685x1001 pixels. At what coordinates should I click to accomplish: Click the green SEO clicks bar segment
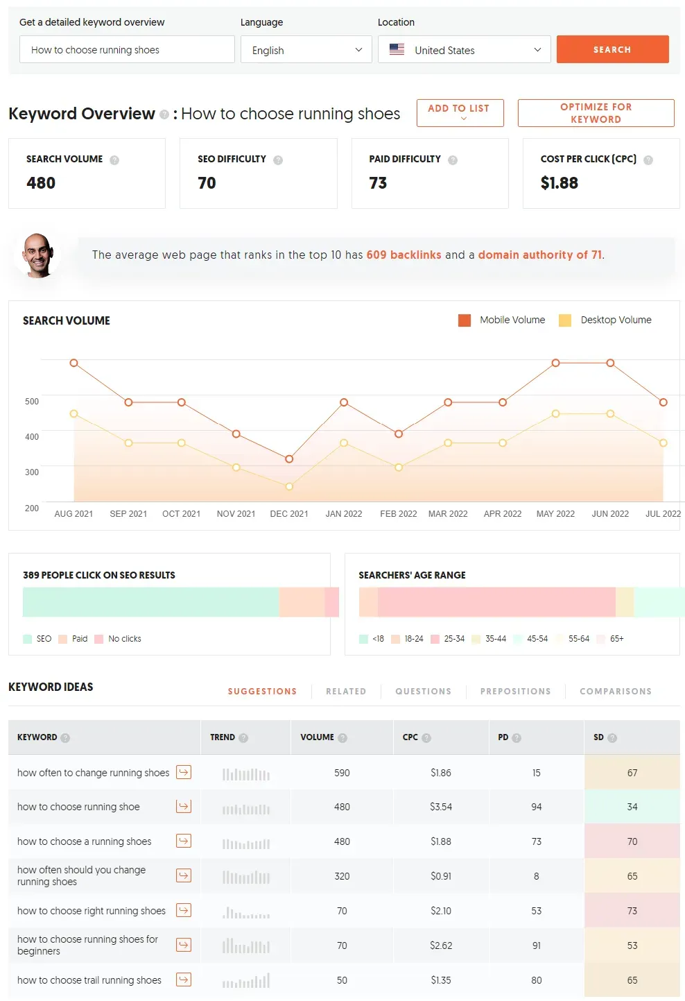click(151, 602)
